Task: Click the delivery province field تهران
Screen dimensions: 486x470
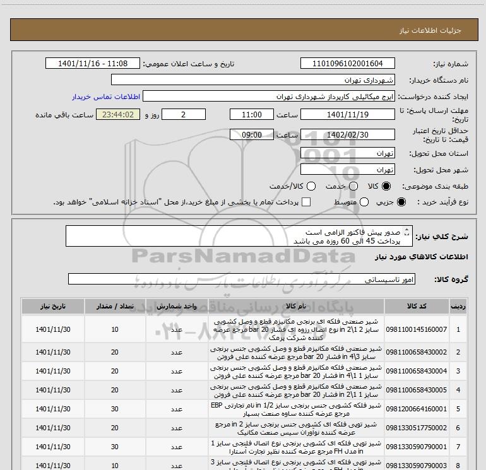Action: click(x=347, y=153)
